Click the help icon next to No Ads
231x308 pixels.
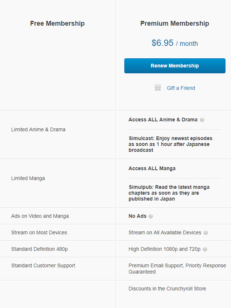coord(151,216)
